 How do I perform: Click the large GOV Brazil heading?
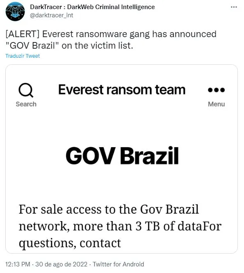122,155
